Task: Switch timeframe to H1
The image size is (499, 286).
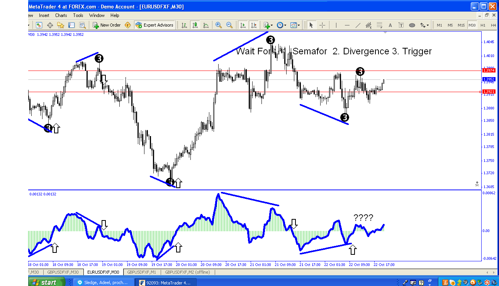Action: coord(482,25)
